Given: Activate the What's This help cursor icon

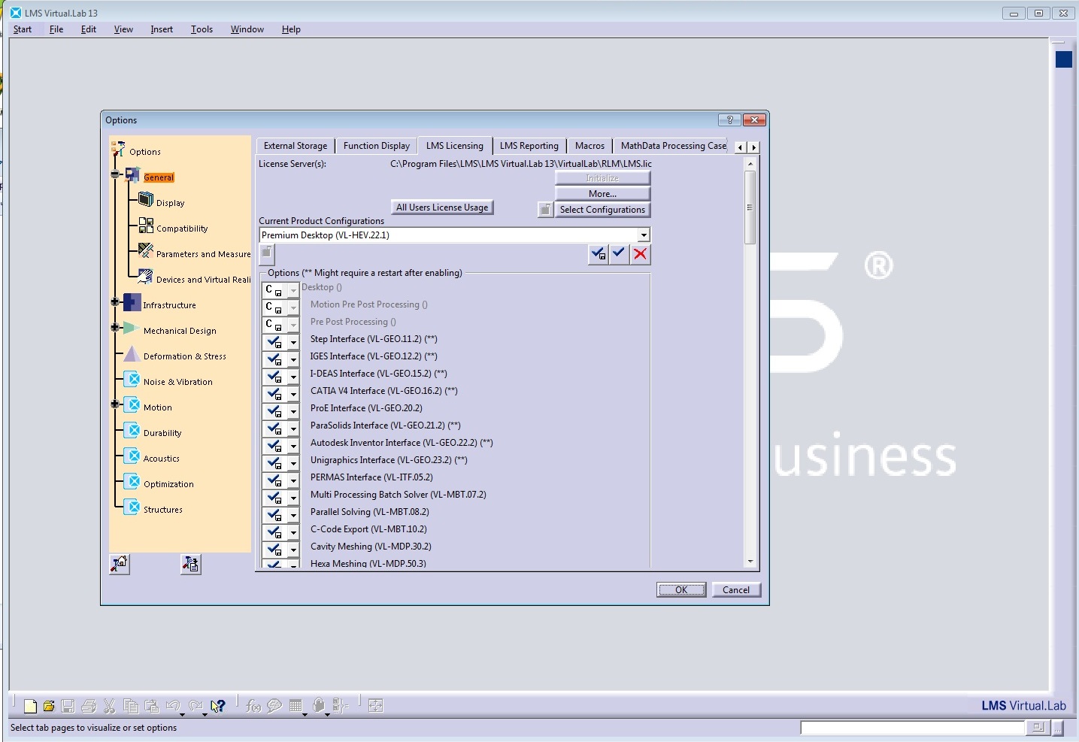Looking at the screenshot, I should [218, 706].
